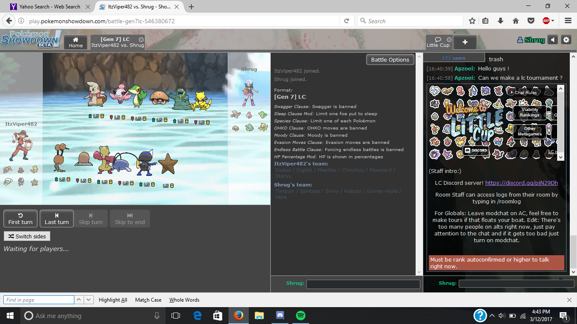Click the browser Back button

pos(9,21)
